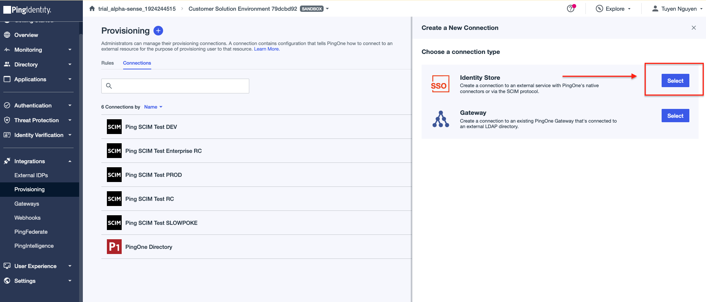Click the Explore compass icon
The width and height of the screenshot is (706, 302).
(599, 8)
